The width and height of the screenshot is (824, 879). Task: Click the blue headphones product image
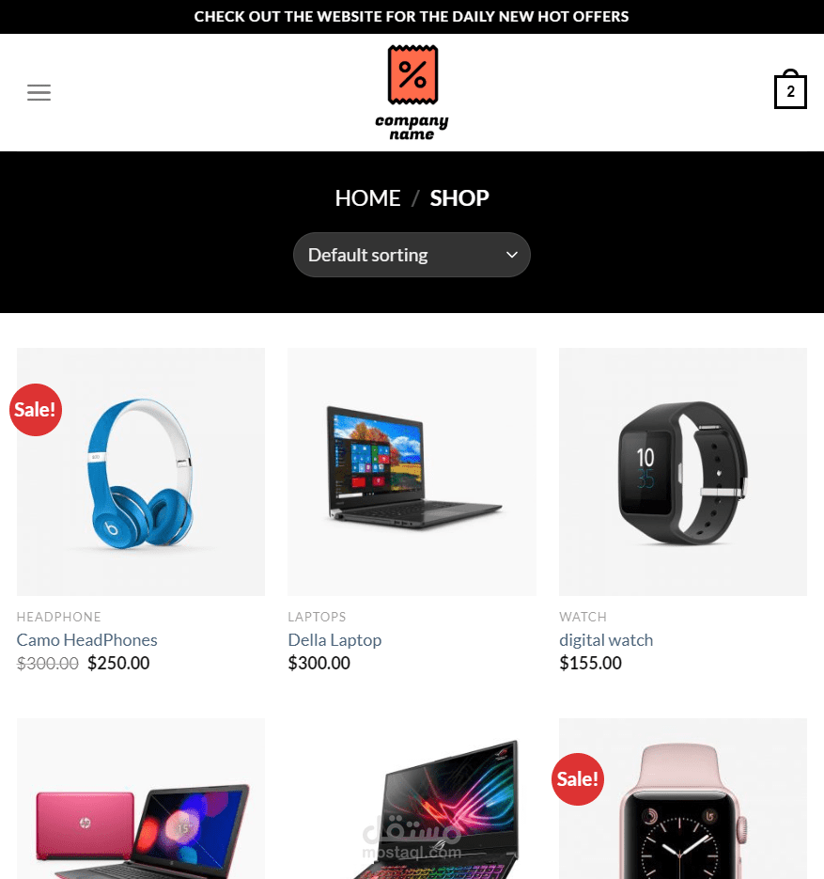pos(141,471)
